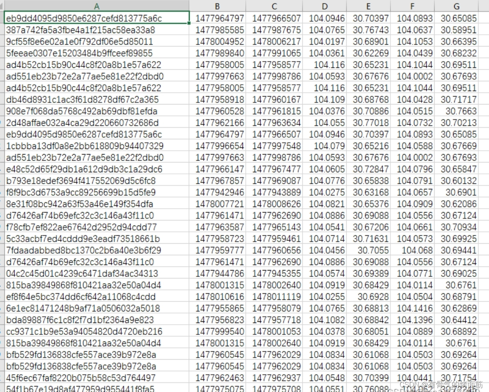The image size is (489, 392).
Task: Select hash cell starting with cc9371c1b9
Action: tap(97, 331)
